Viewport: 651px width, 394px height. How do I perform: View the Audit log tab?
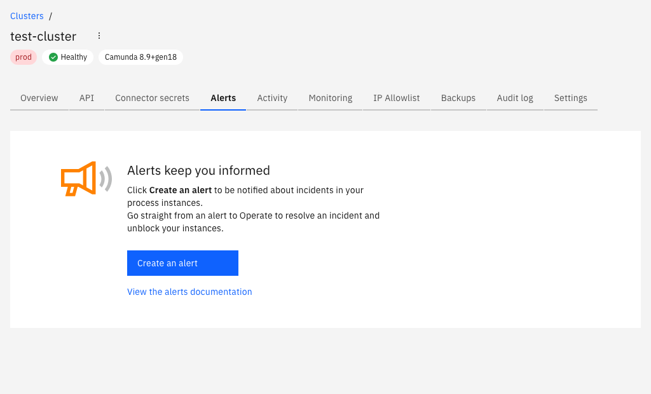click(515, 98)
